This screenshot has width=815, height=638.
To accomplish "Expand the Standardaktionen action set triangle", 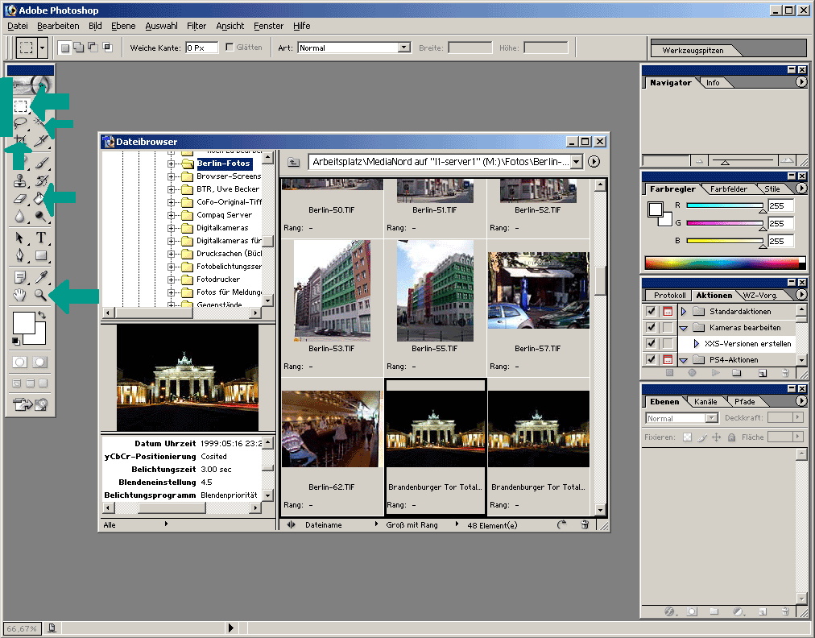I will [x=684, y=312].
